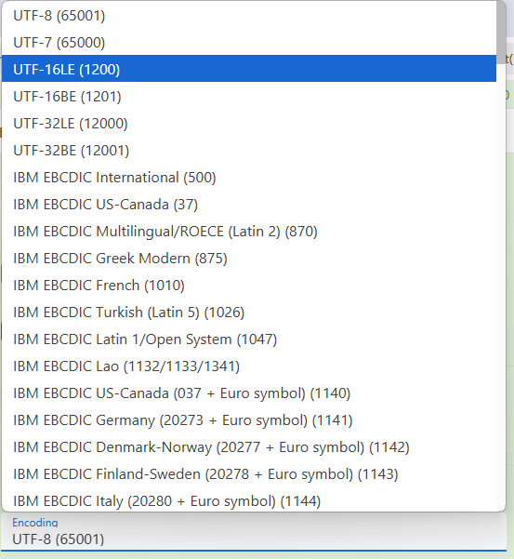Viewport: 514px width, 559px height.
Task: Choose IBM EBCDIC Finland-Sweden (1143)
Action: tap(249, 474)
